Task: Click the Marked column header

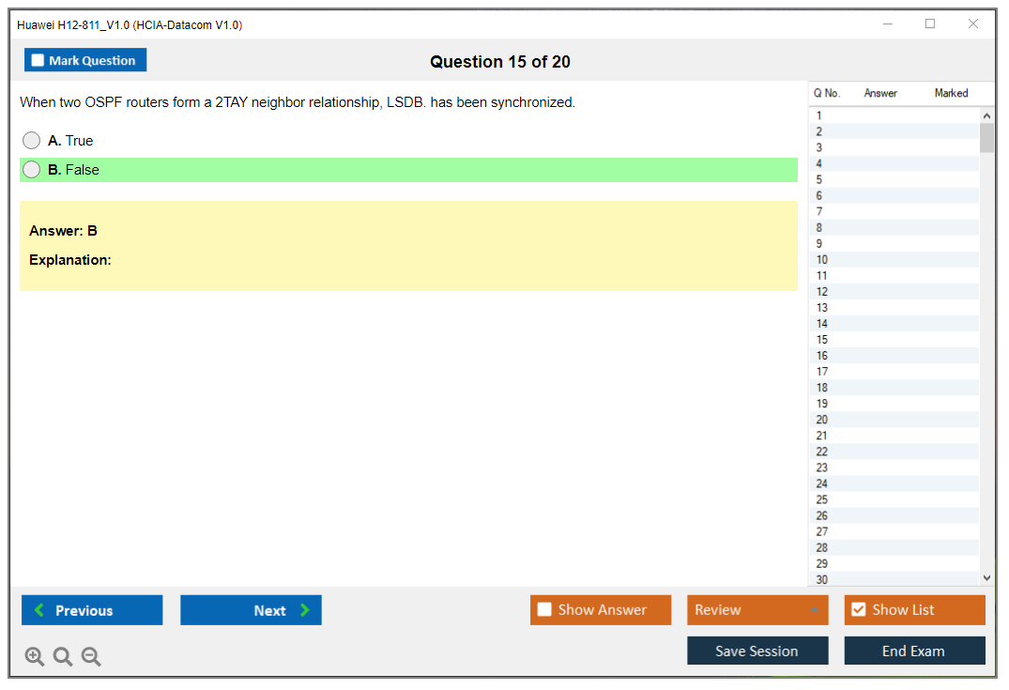Action: tap(951, 93)
